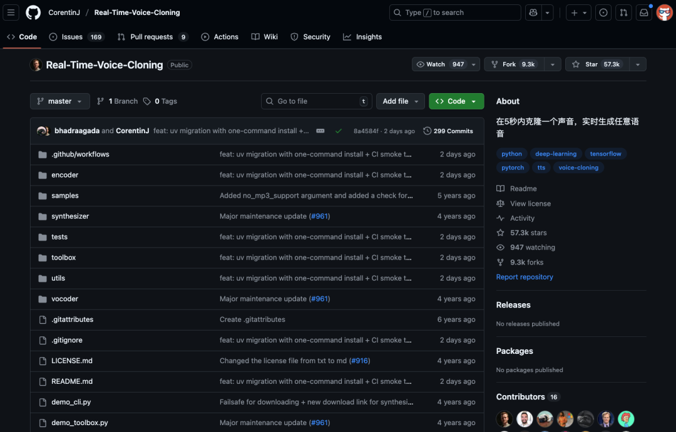Open the 8a4584f commit hash link
The height and width of the screenshot is (432, 676).
point(366,131)
